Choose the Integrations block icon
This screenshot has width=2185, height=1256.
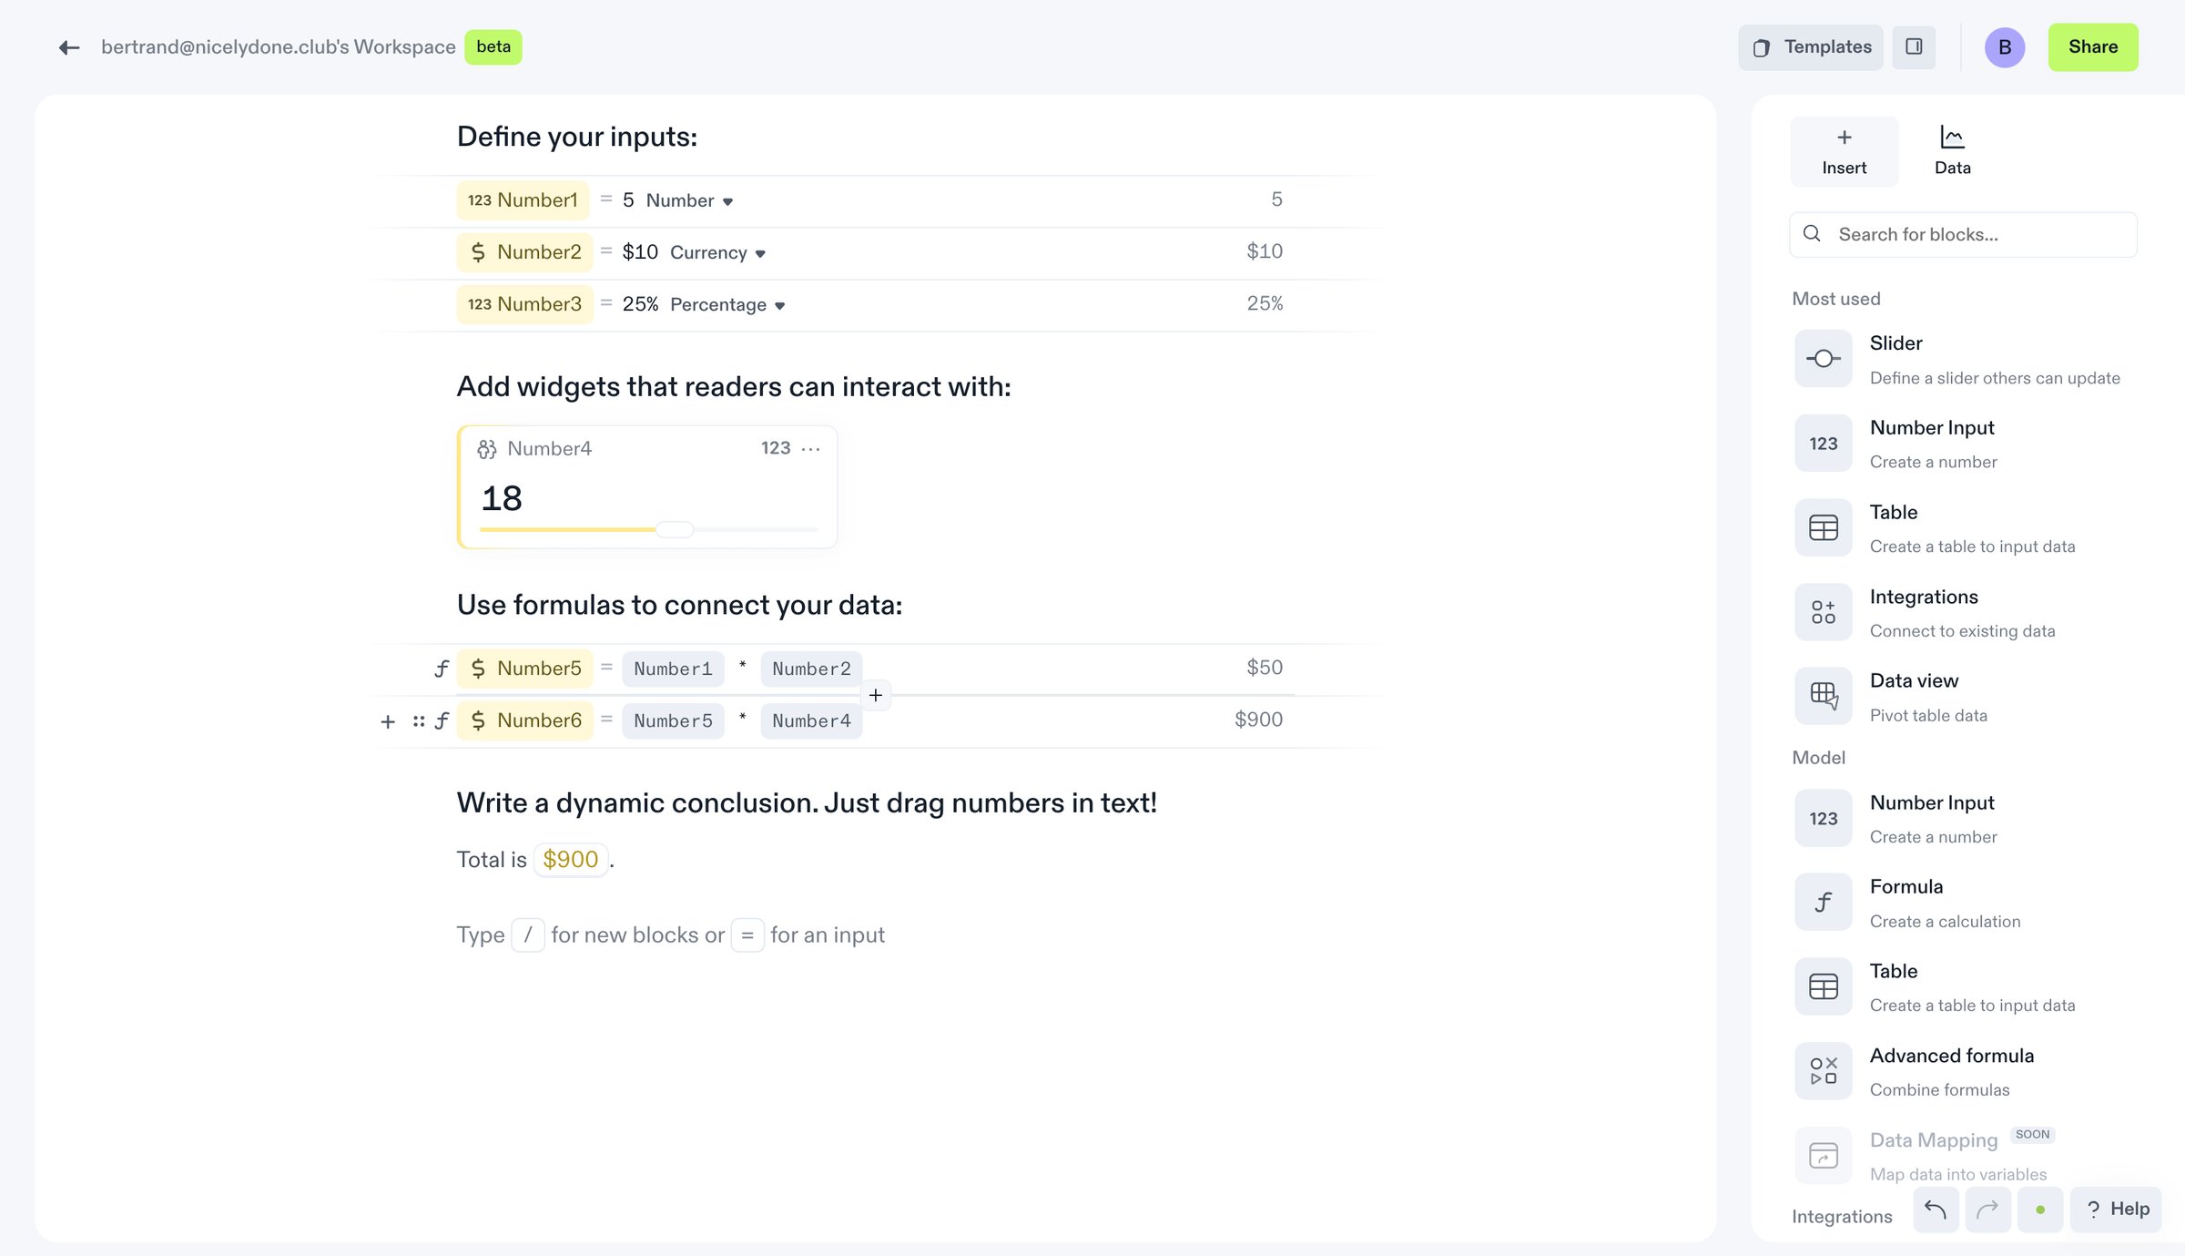[1823, 612]
